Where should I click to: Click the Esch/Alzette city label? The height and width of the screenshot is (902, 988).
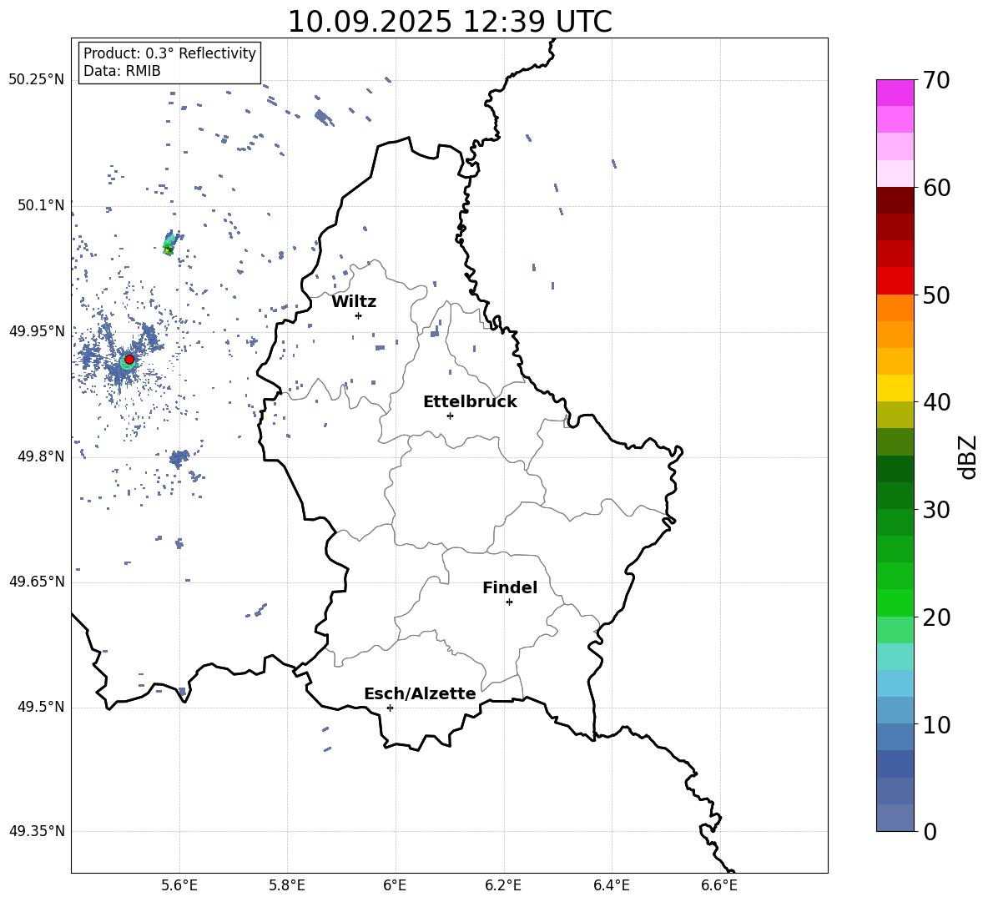(420, 693)
